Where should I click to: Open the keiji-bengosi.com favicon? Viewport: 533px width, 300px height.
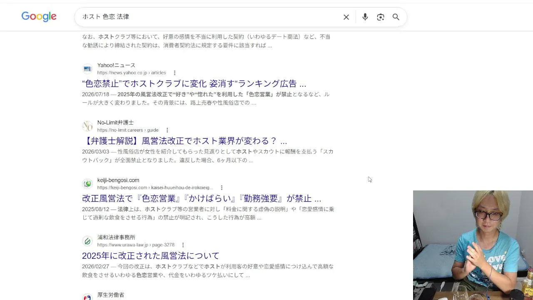click(x=87, y=184)
